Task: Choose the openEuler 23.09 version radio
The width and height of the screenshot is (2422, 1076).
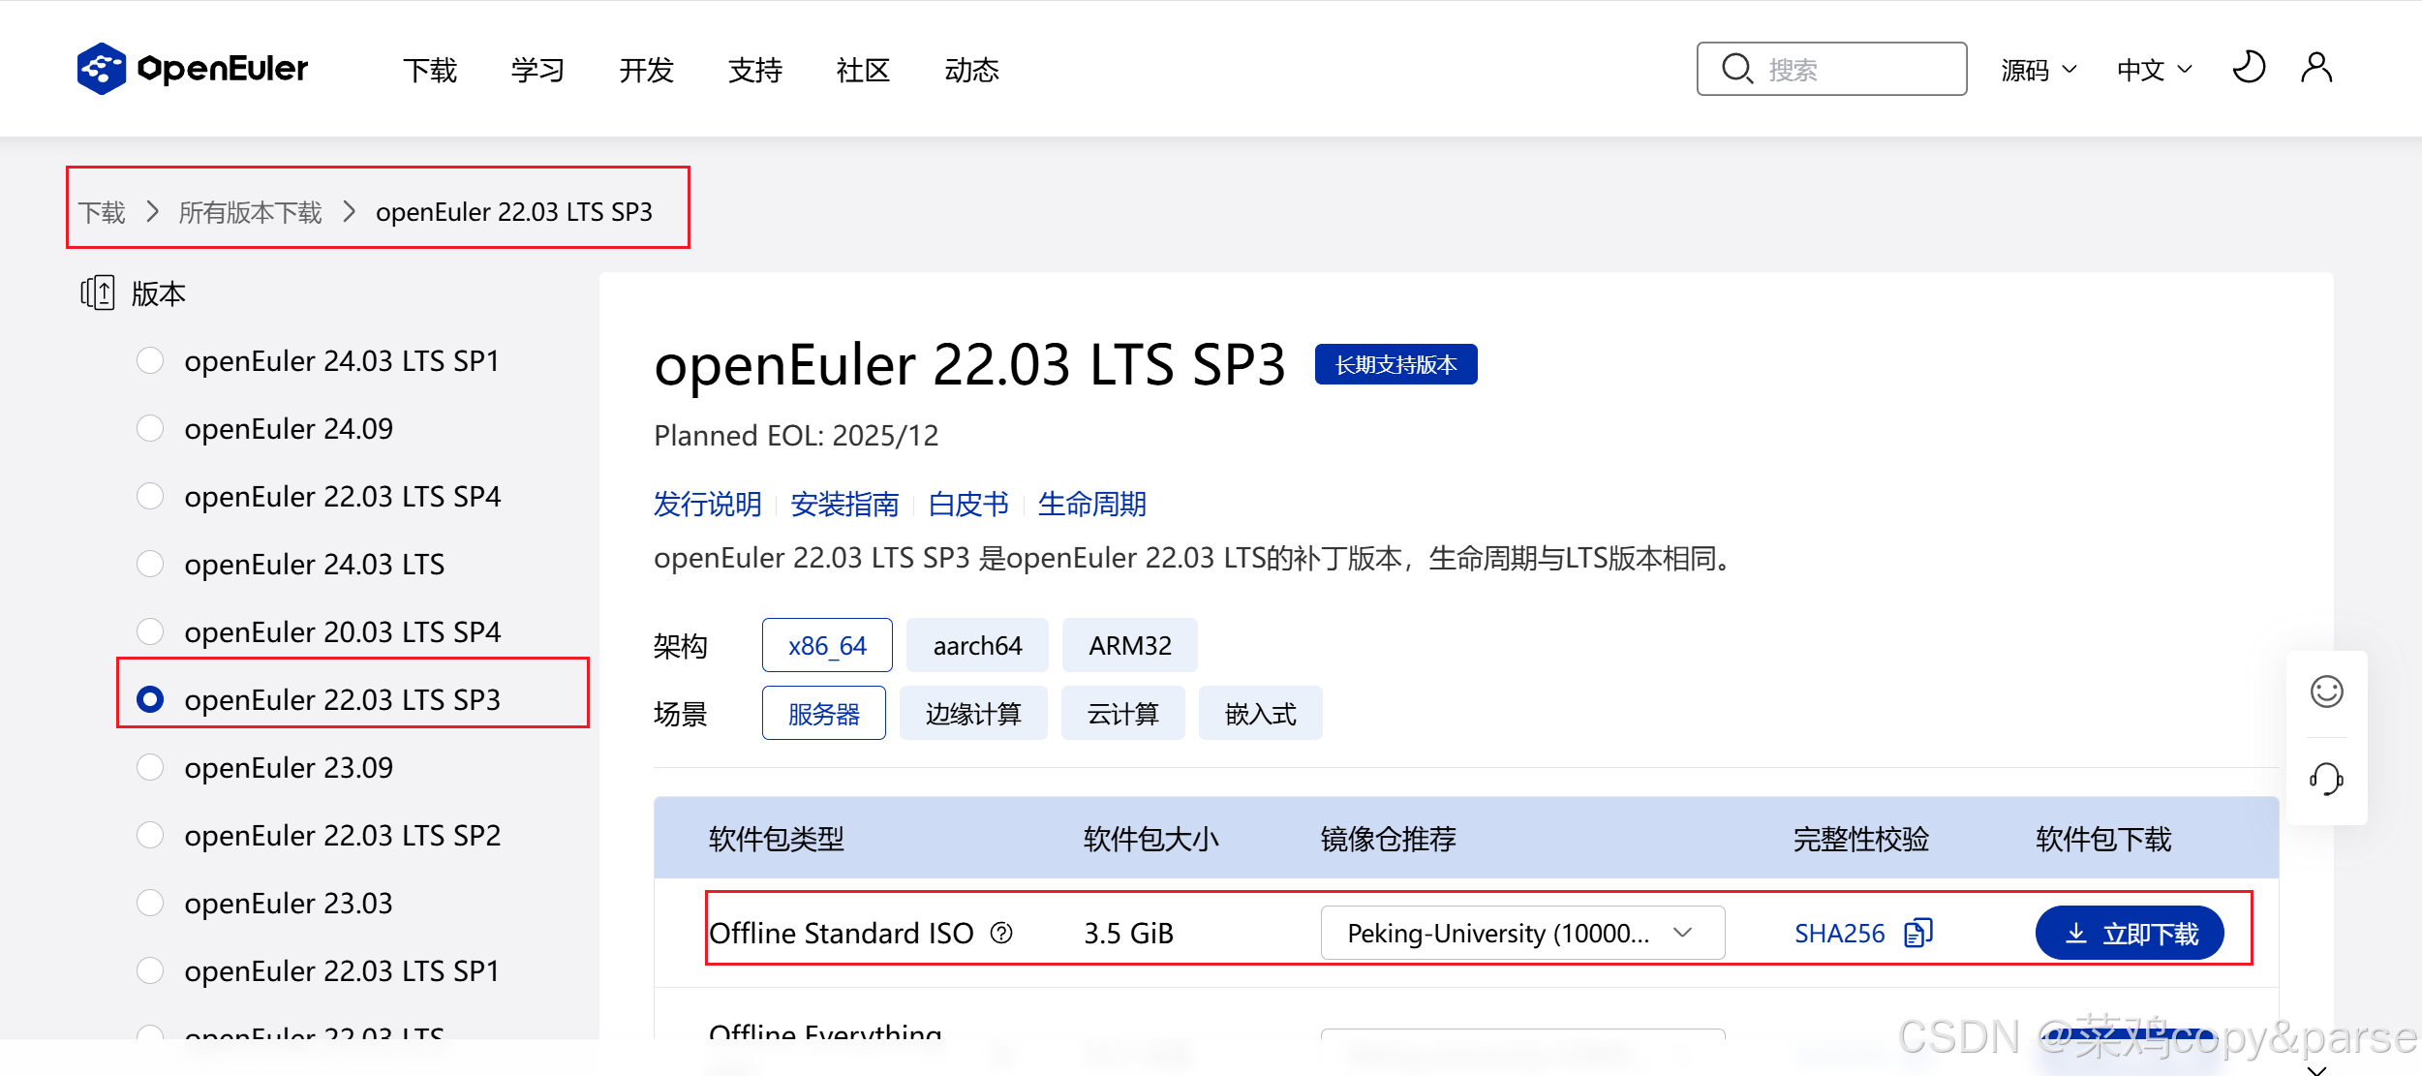Action: click(x=150, y=767)
